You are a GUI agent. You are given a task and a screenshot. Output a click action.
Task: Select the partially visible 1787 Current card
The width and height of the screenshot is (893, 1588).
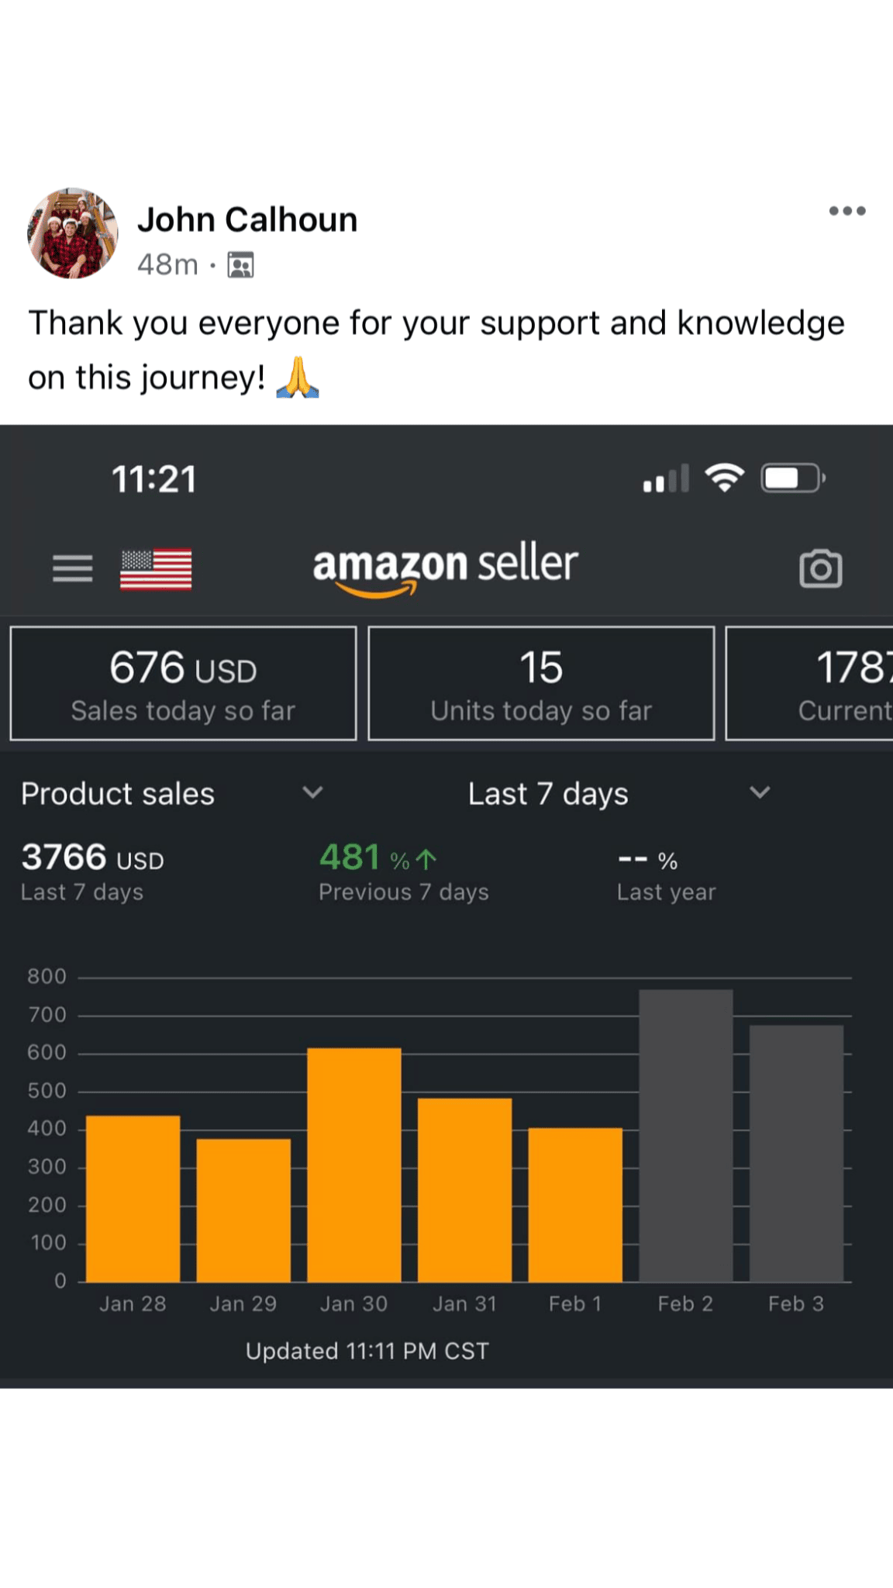pyautogui.click(x=811, y=683)
